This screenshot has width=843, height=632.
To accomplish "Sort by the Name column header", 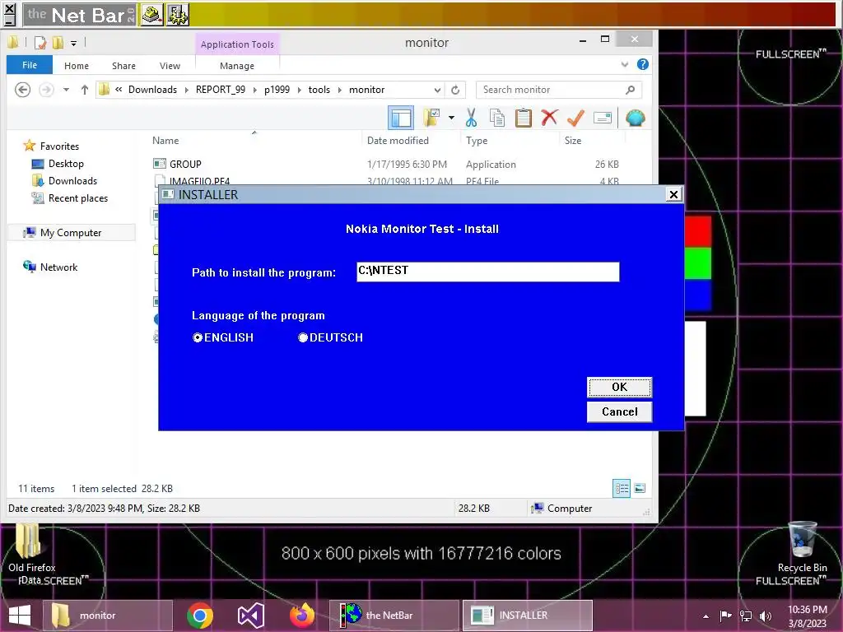I will click(165, 141).
